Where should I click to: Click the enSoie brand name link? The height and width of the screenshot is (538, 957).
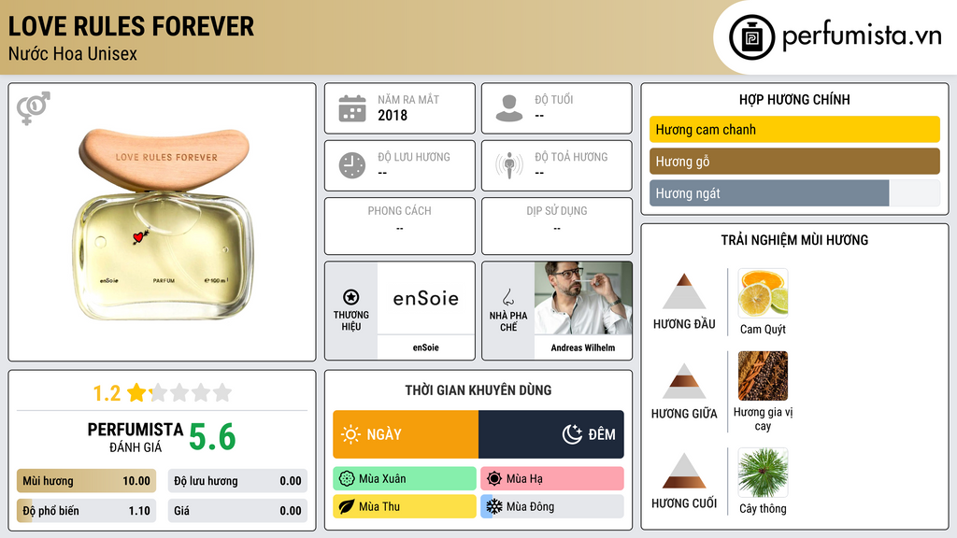click(425, 347)
